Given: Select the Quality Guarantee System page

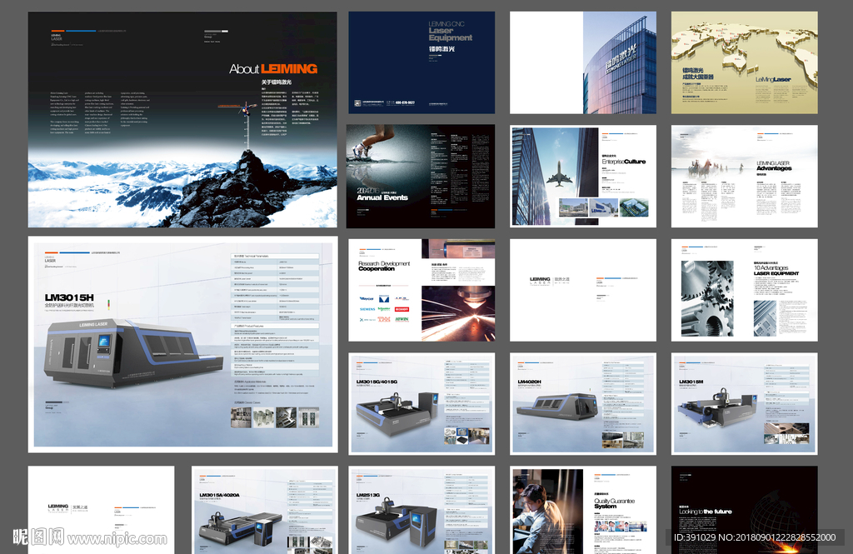Looking at the screenshot, I should coord(582,510).
